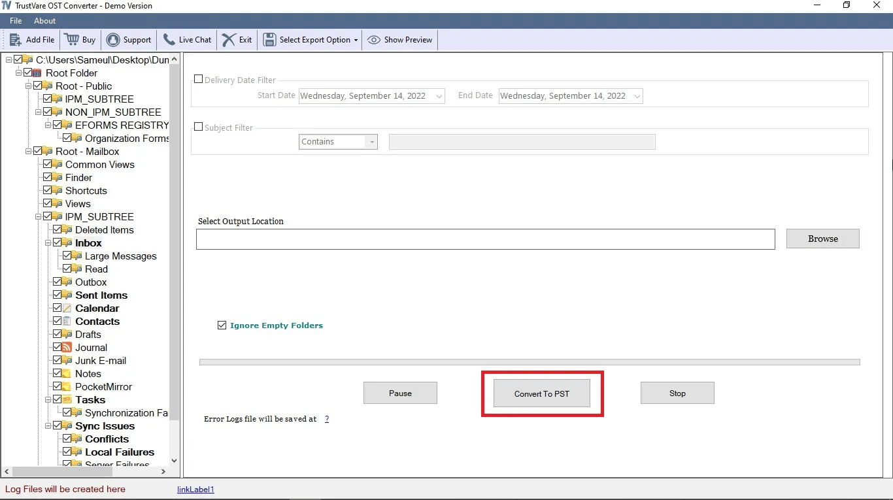Enable the Delivery Date Filter
The width and height of the screenshot is (893, 500).
tap(199, 78)
